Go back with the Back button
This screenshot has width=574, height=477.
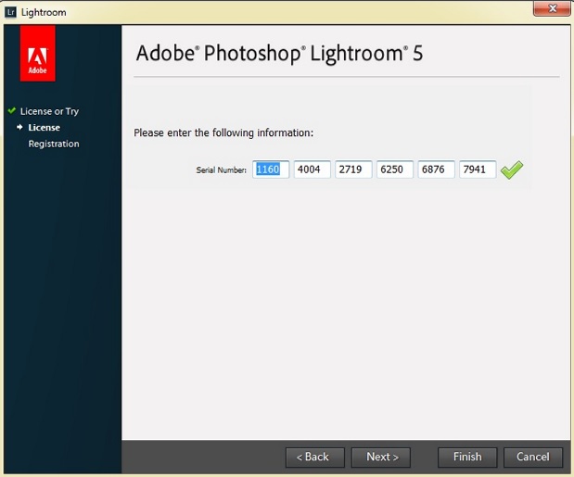click(315, 458)
